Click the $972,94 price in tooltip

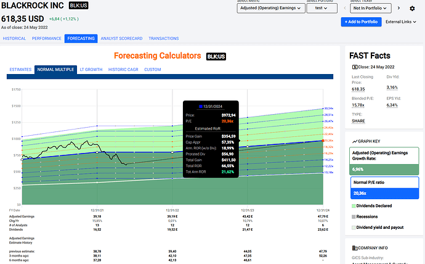point(229,115)
